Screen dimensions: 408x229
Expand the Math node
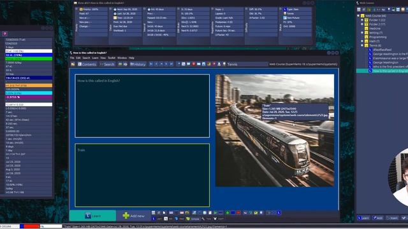[362, 41]
